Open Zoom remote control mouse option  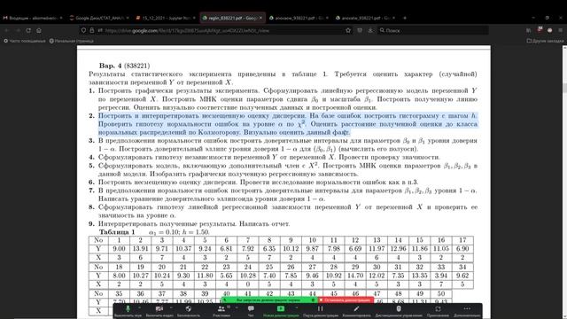click(399, 311)
